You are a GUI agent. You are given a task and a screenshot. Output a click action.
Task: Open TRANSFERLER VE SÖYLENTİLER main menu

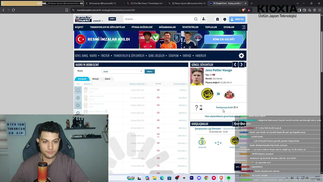(107, 27)
